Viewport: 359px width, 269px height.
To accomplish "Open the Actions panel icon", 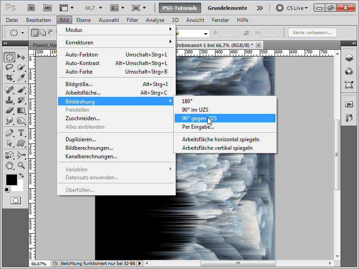I will click(349, 104).
